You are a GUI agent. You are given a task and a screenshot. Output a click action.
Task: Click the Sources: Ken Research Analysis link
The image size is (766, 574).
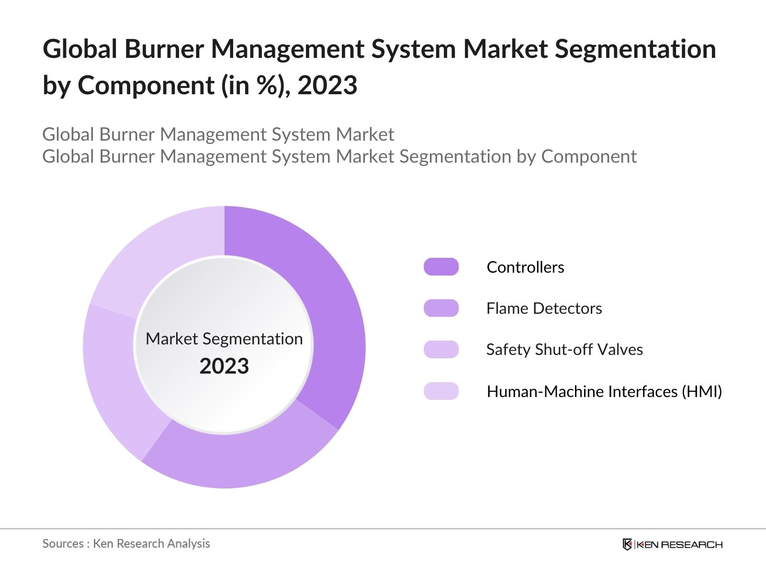coord(126,544)
